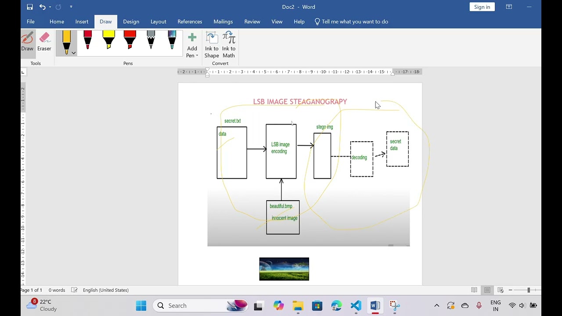Click the LSB IMAGE STEAGANOGRAPY title
The height and width of the screenshot is (316, 562).
[300, 102]
